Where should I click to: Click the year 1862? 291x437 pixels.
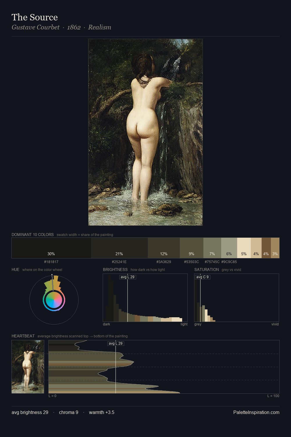(x=74, y=27)
